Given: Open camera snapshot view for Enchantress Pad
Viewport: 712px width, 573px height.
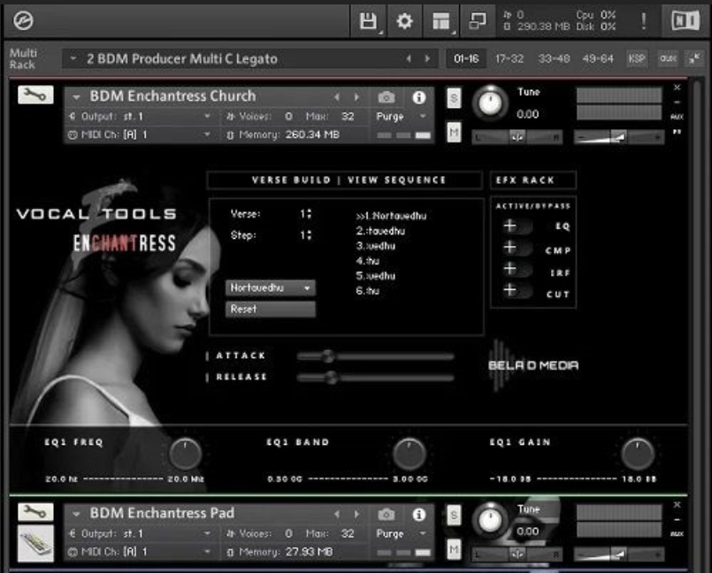Looking at the screenshot, I should 386,515.
